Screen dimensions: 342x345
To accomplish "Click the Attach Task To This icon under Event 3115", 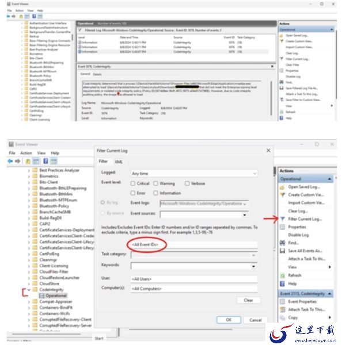I will pyautogui.click(x=282, y=309).
